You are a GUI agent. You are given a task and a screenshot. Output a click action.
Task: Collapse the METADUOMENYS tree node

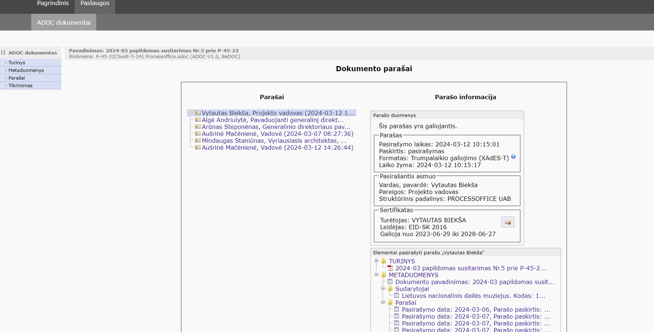click(x=376, y=275)
